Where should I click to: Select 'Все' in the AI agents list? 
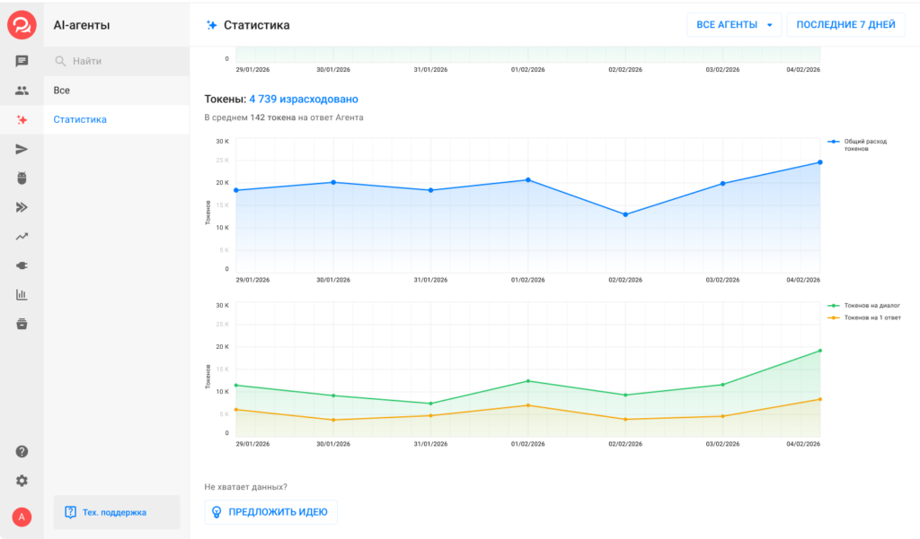point(62,91)
